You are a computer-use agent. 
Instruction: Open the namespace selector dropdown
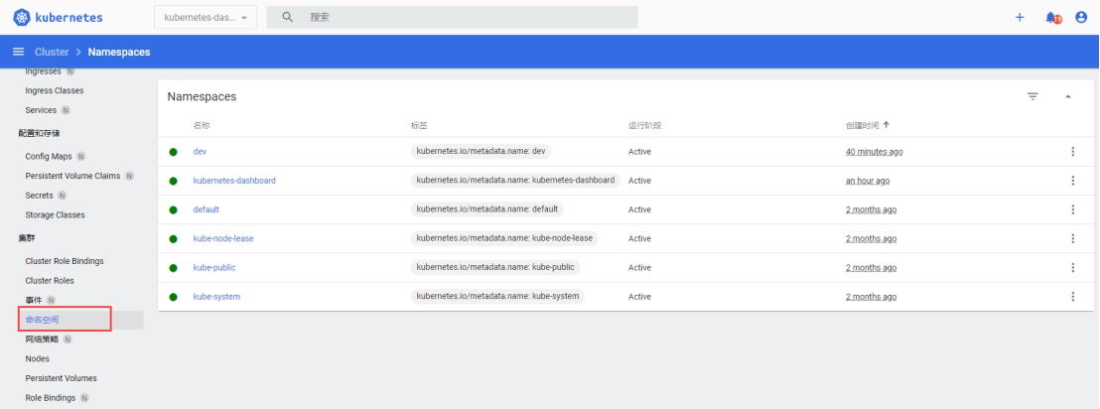pos(206,18)
